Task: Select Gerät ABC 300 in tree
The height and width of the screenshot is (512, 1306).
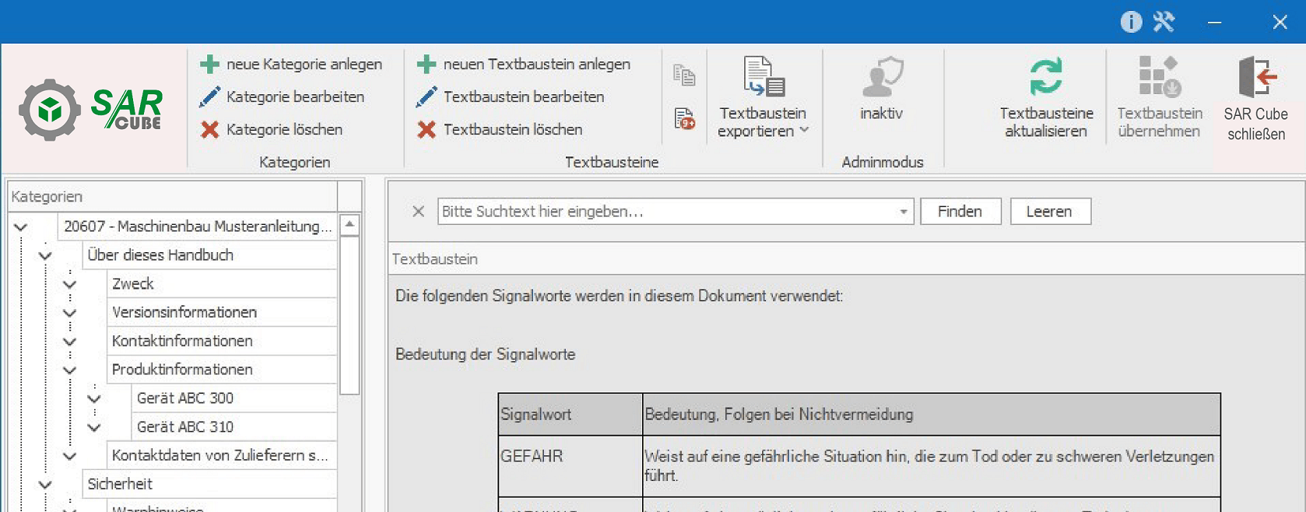Action: click(x=185, y=398)
